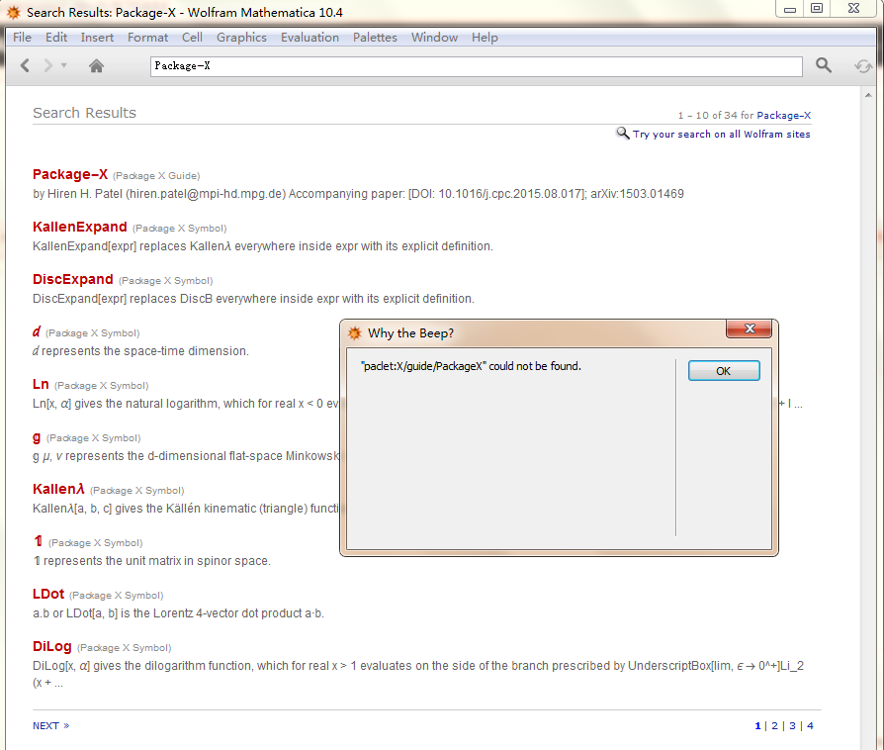Click the Mathematica spikey icon in title bar
Image resolution: width=884 pixels, height=750 pixels.
coord(14,13)
